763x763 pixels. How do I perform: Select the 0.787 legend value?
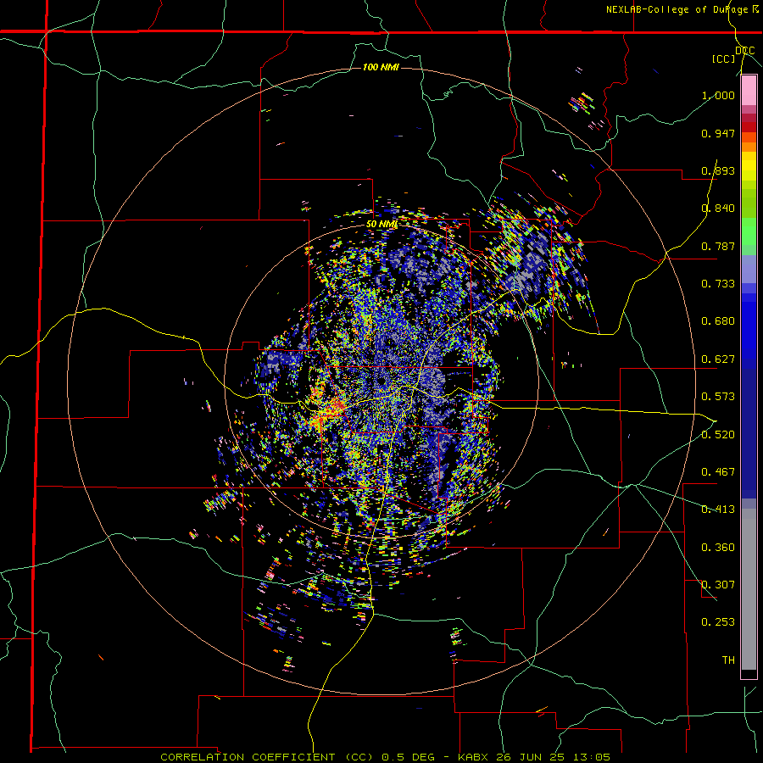pyautogui.click(x=718, y=246)
